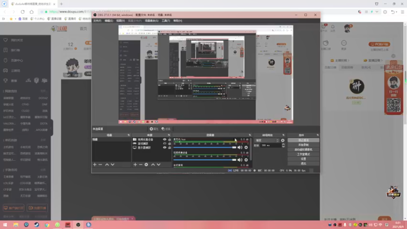Viewport: 407px width, 229px height.
Task: Open the Scene Collection menu in OBS
Action: click(152, 21)
